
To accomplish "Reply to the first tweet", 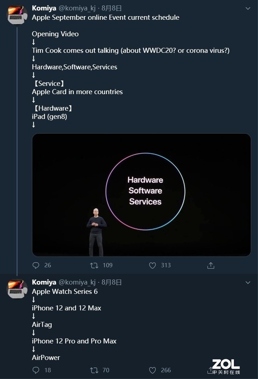I will (36, 265).
